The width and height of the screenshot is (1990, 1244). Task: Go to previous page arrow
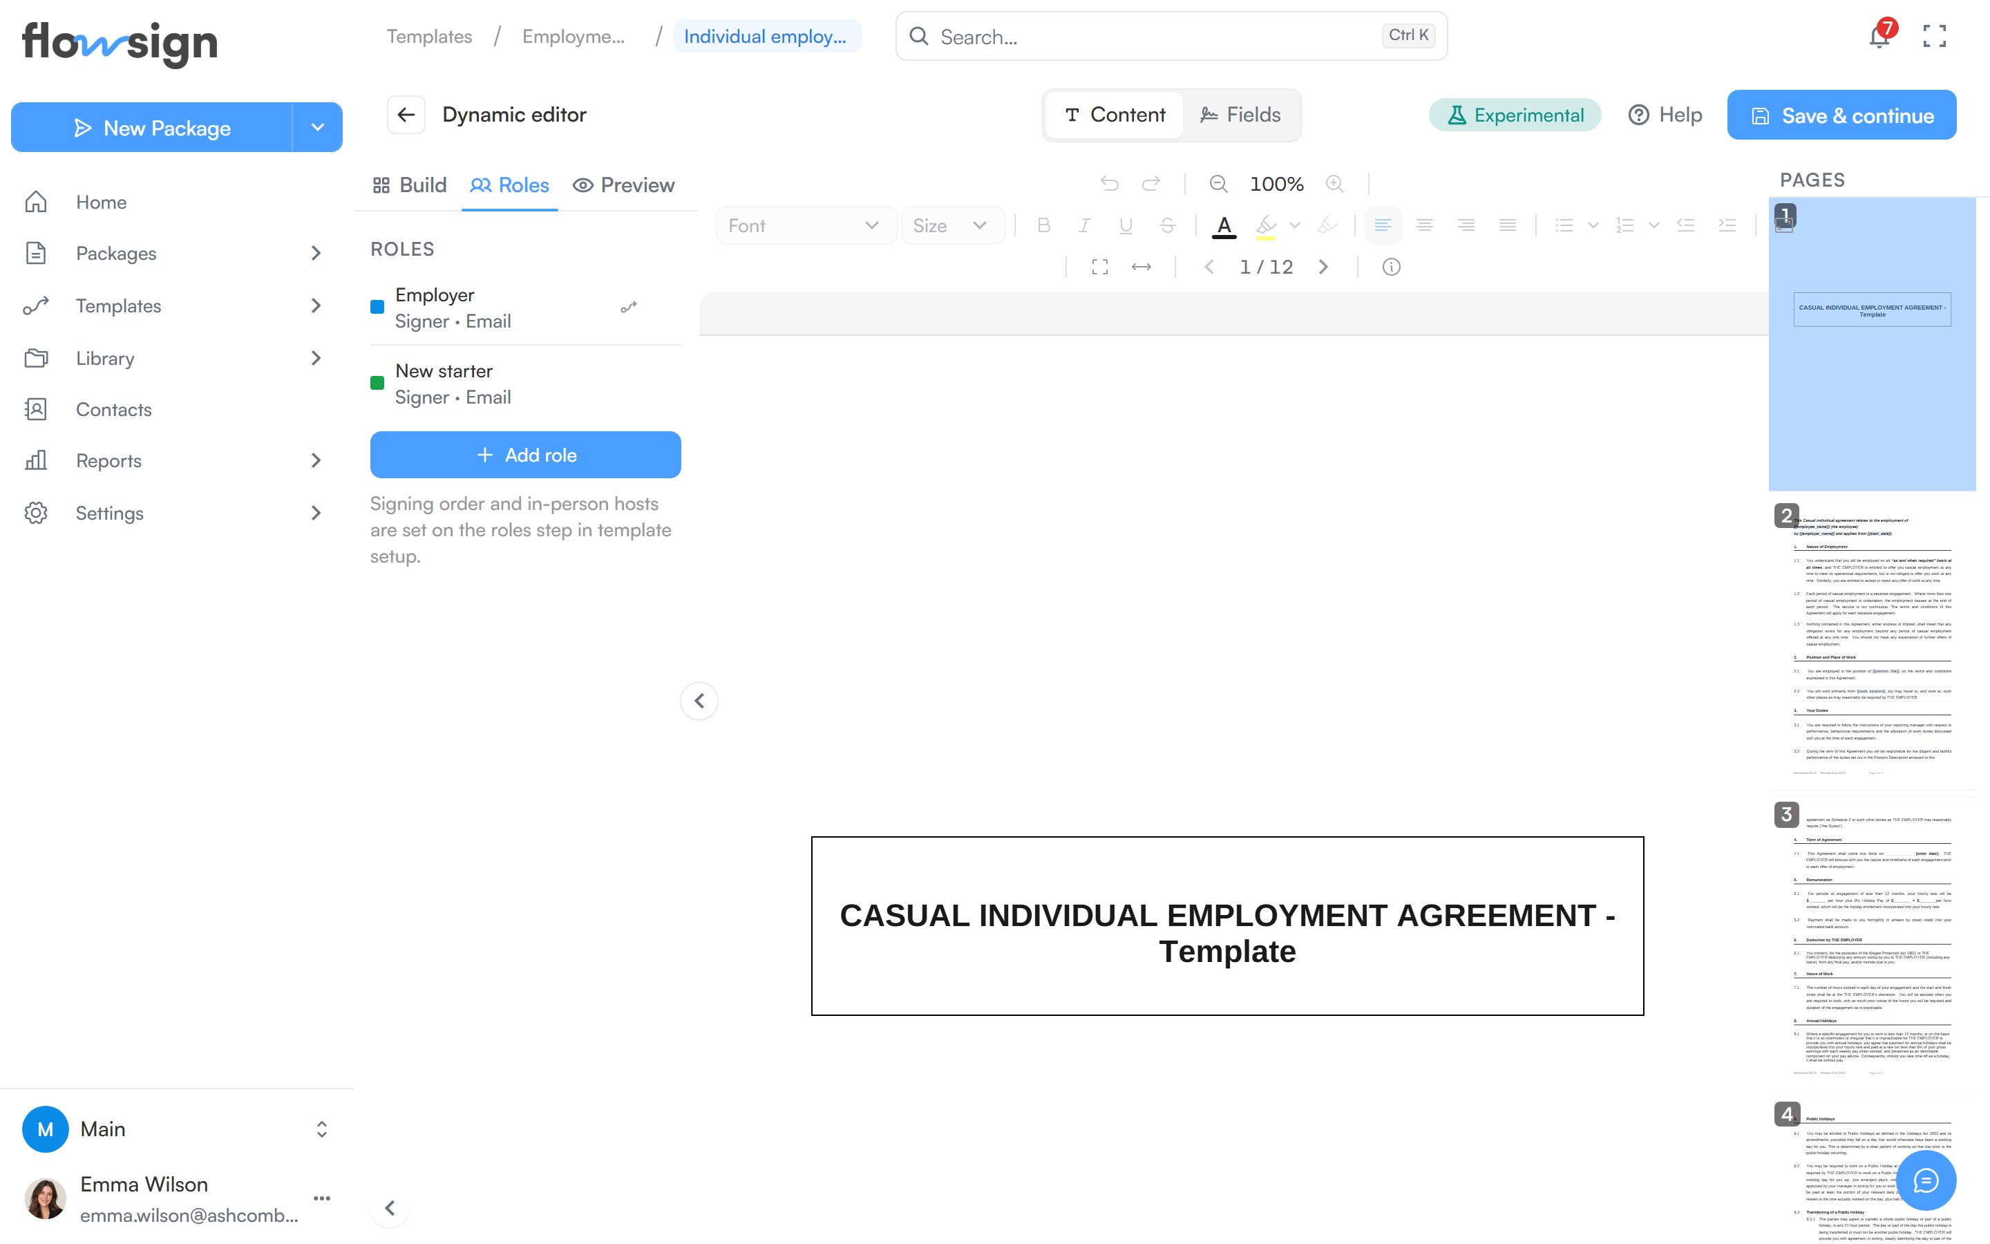coord(1209,267)
